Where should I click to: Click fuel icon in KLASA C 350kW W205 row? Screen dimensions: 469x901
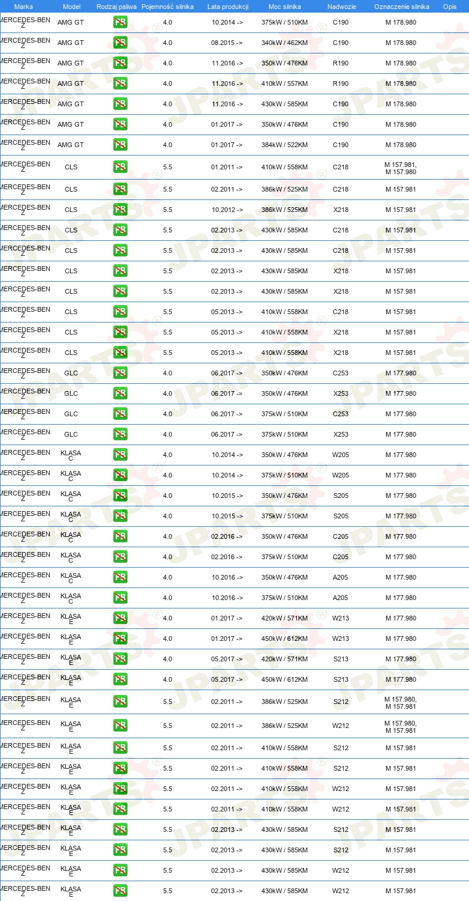click(120, 455)
